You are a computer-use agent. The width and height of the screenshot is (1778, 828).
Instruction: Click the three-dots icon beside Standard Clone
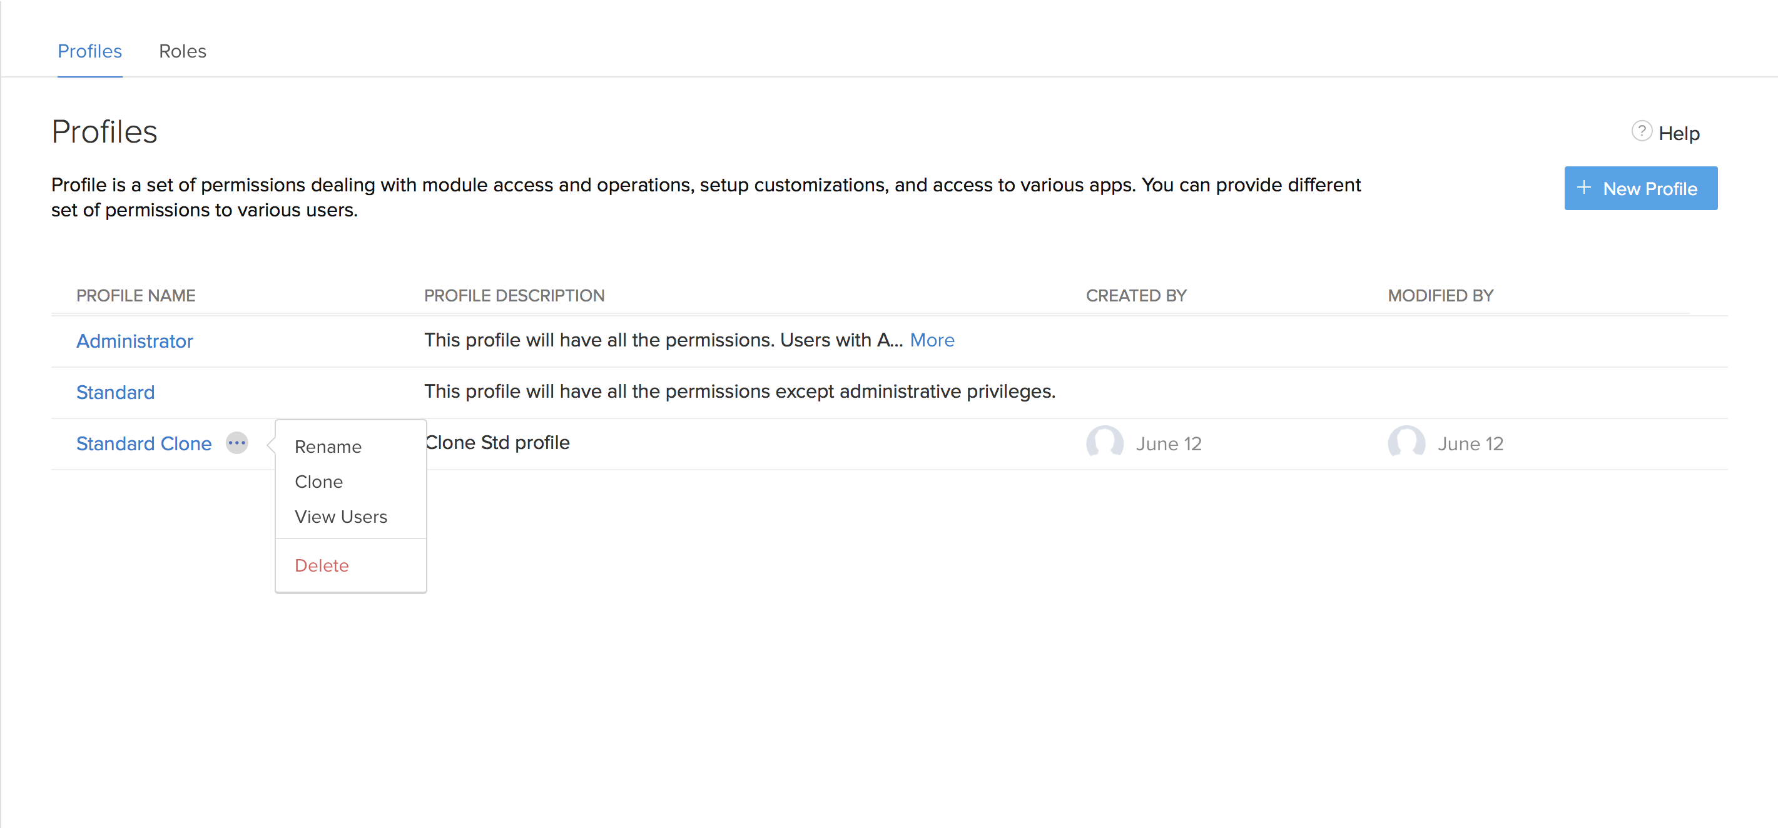(x=236, y=443)
